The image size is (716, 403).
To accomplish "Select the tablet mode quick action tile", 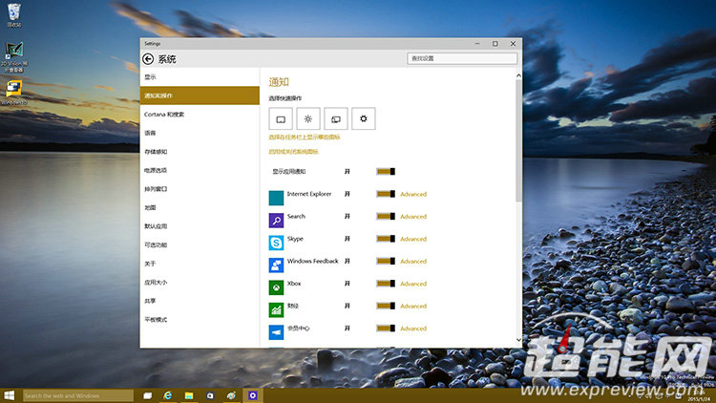I will pyautogui.click(x=281, y=118).
